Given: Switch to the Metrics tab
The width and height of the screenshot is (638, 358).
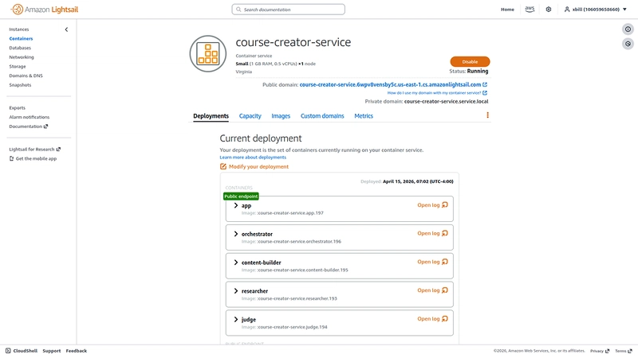Looking at the screenshot, I should pyautogui.click(x=364, y=116).
